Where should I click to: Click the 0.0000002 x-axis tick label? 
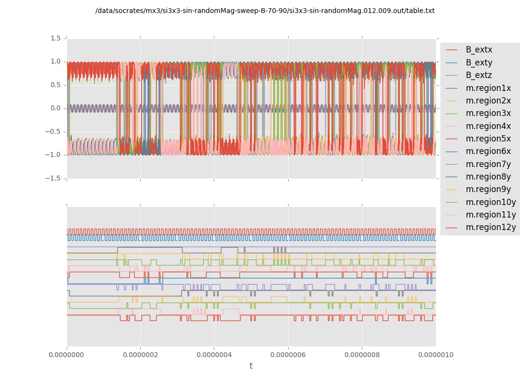(140, 355)
